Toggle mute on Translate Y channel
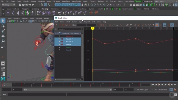This screenshot has height=100, width=178. click(62, 39)
